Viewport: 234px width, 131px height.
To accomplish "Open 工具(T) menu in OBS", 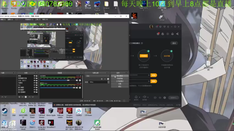I will [38, 20].
